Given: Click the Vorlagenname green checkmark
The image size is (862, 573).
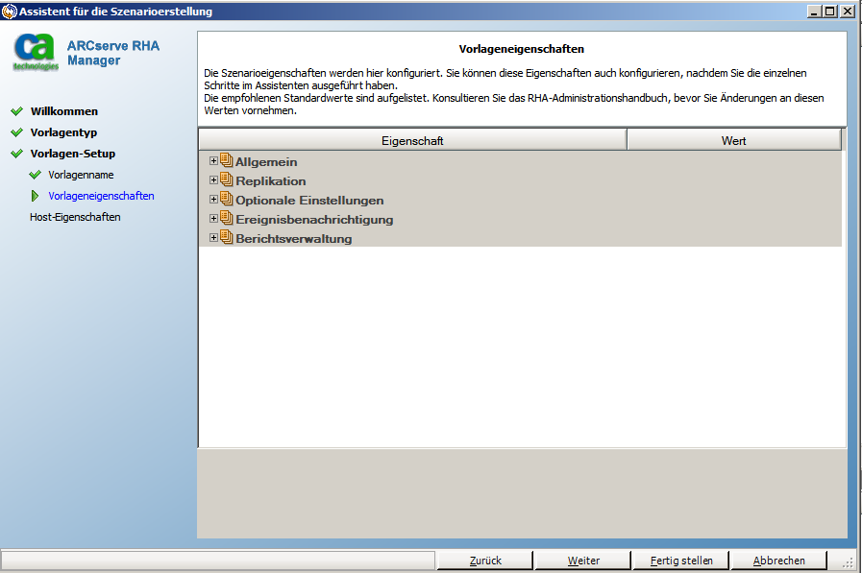Looking at the screenshot, I should click(x=36, y=175).
